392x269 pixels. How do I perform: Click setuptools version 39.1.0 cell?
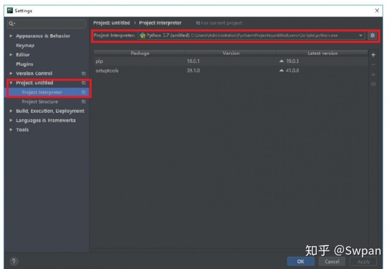coord(193,70)
